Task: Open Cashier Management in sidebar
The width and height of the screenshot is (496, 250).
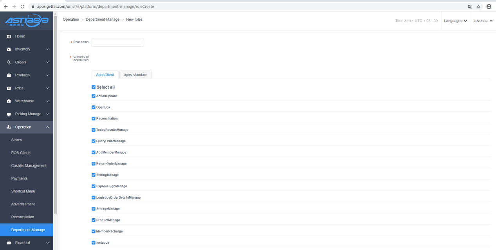Action: pyautogui.click(x=29, y=166)
